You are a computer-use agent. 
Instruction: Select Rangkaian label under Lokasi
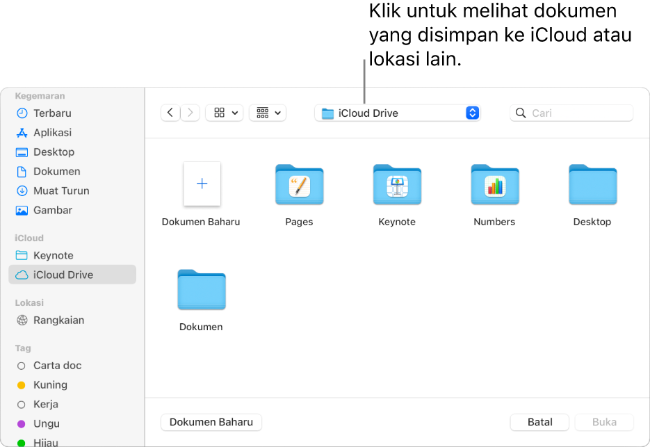(59, 320)
